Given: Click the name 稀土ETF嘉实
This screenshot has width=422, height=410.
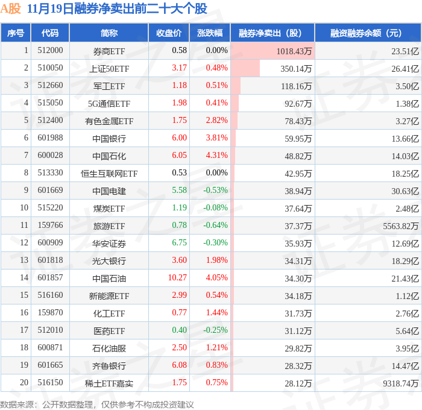Looking at the screenshot, I should 109,383.
